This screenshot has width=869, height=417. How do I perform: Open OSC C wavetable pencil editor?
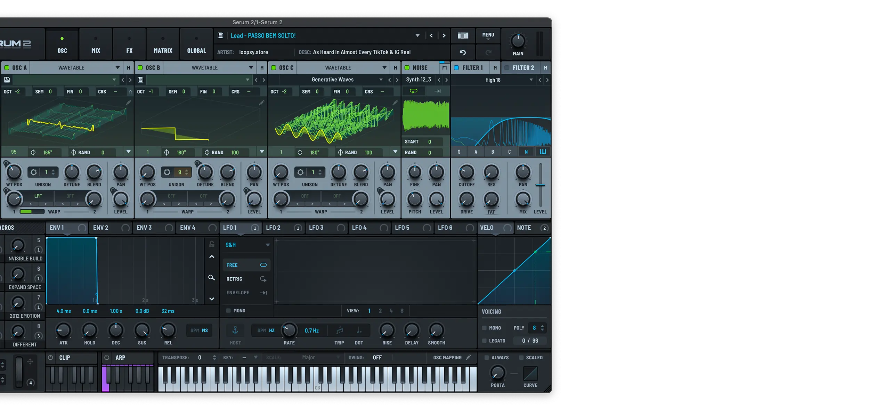point(395,103)
